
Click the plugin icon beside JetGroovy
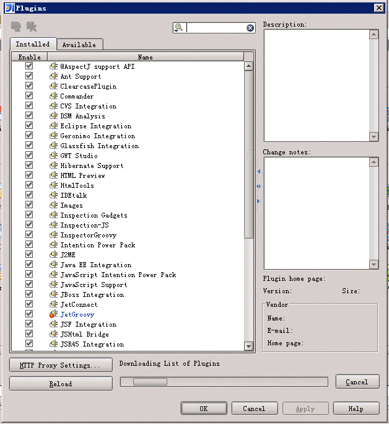pos(53,314)
